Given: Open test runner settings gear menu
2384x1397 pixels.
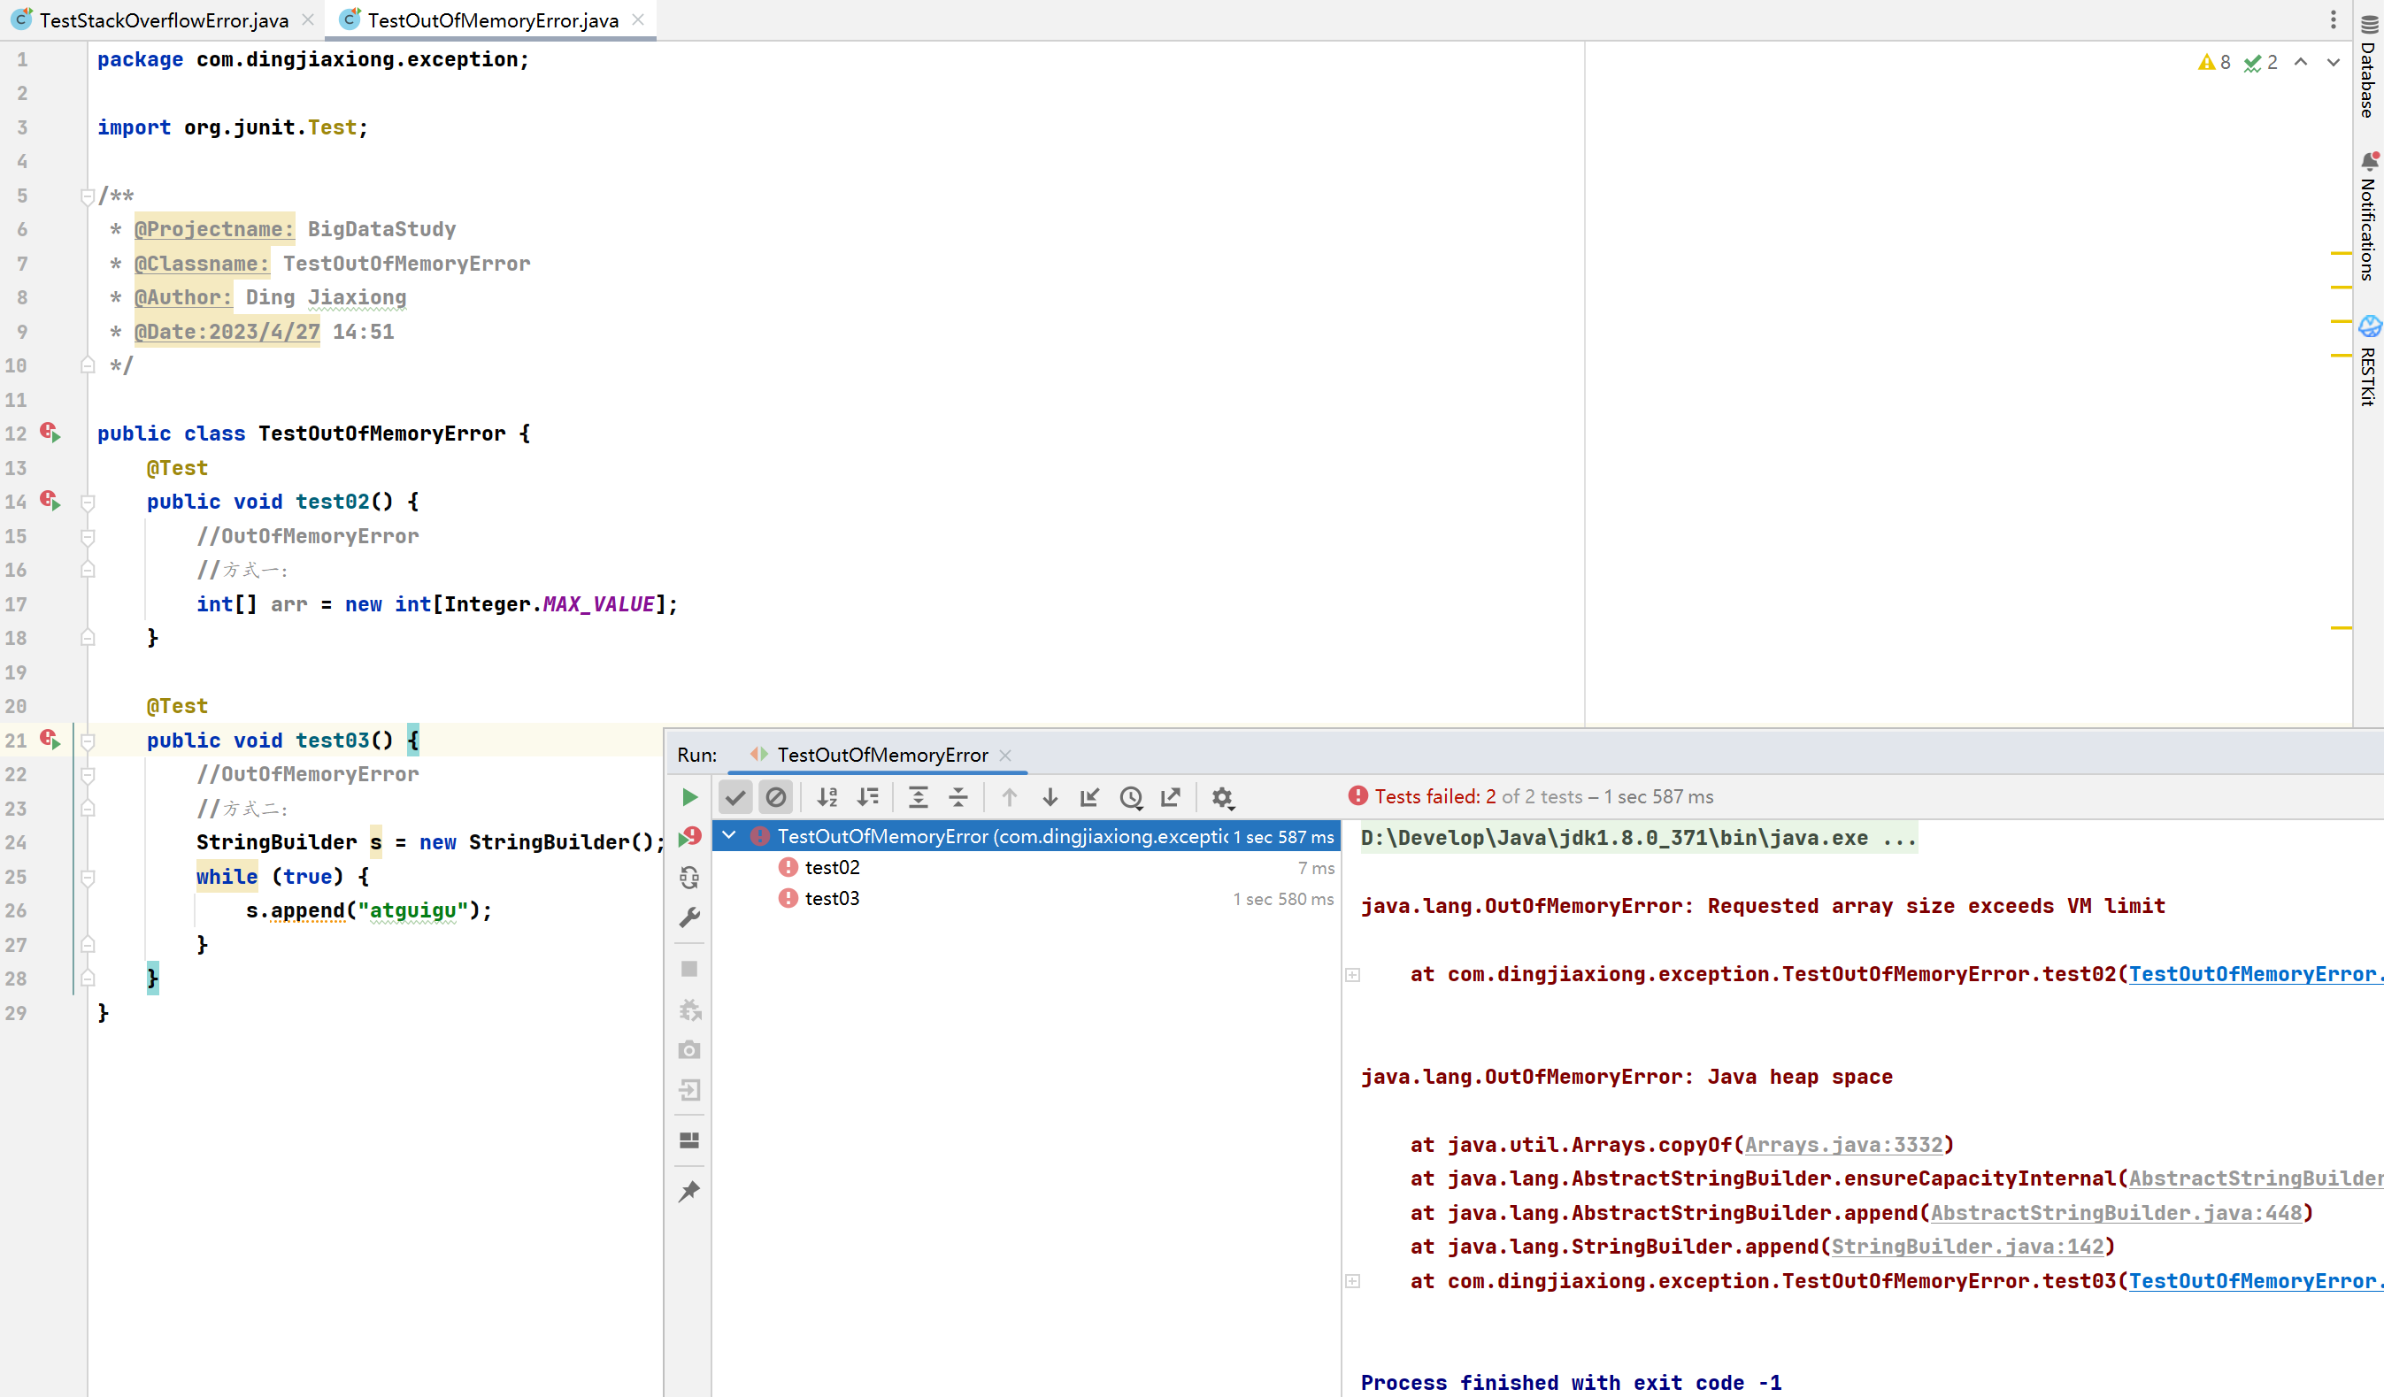Looking at the screenshot, I should click(1223, 798).
